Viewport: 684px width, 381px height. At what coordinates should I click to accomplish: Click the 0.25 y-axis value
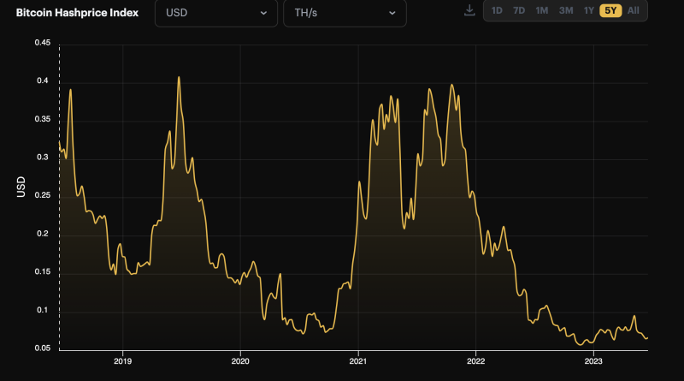pyautogui.click(x=42, y=195)
